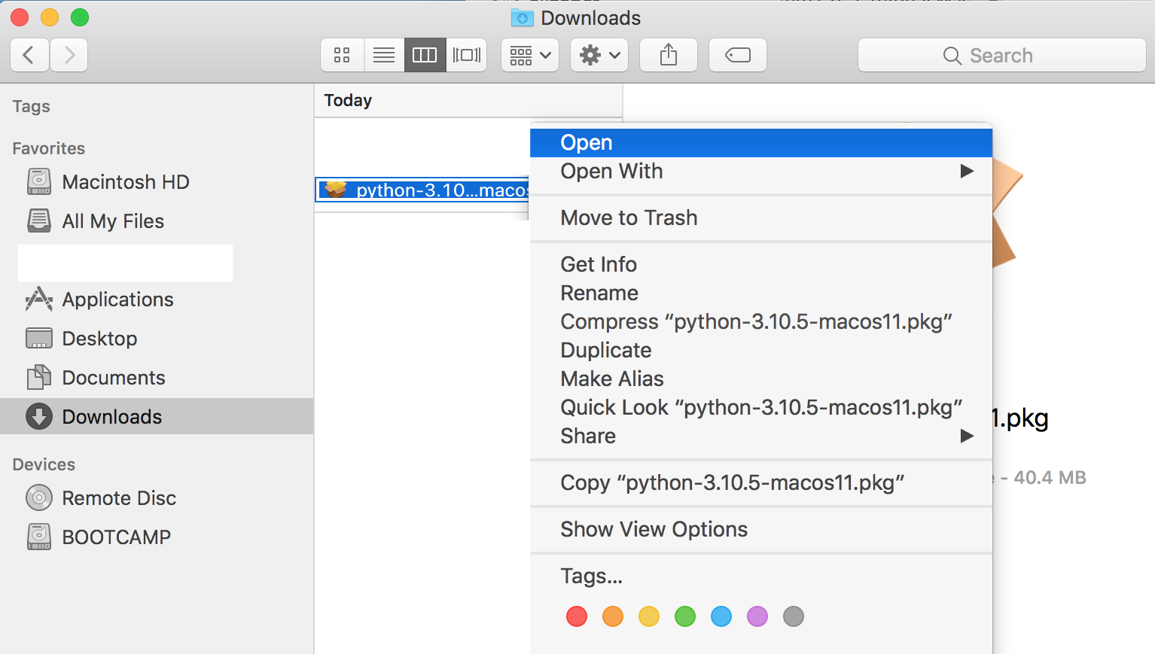Image resolution: width=1155 pixels, height=654 pixels.
Task: Compress python-3.10.5-macos11.pkg
Action: click(761, 322)
